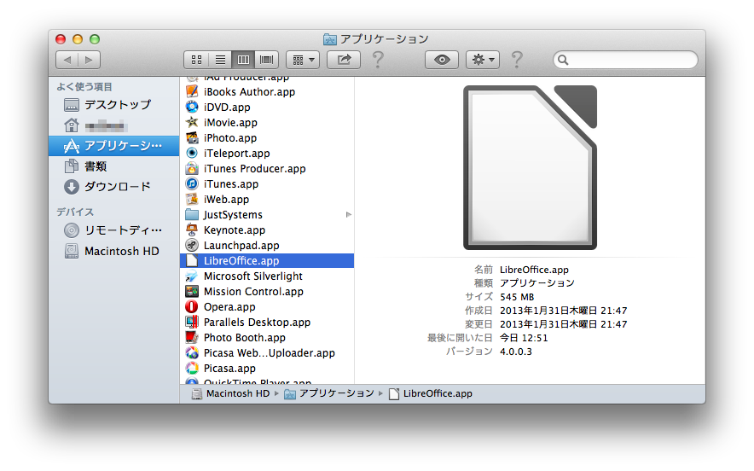The image size is (754, 471).
Task: Click the version value 4.0.0.3
Action: tap(515, 352)
